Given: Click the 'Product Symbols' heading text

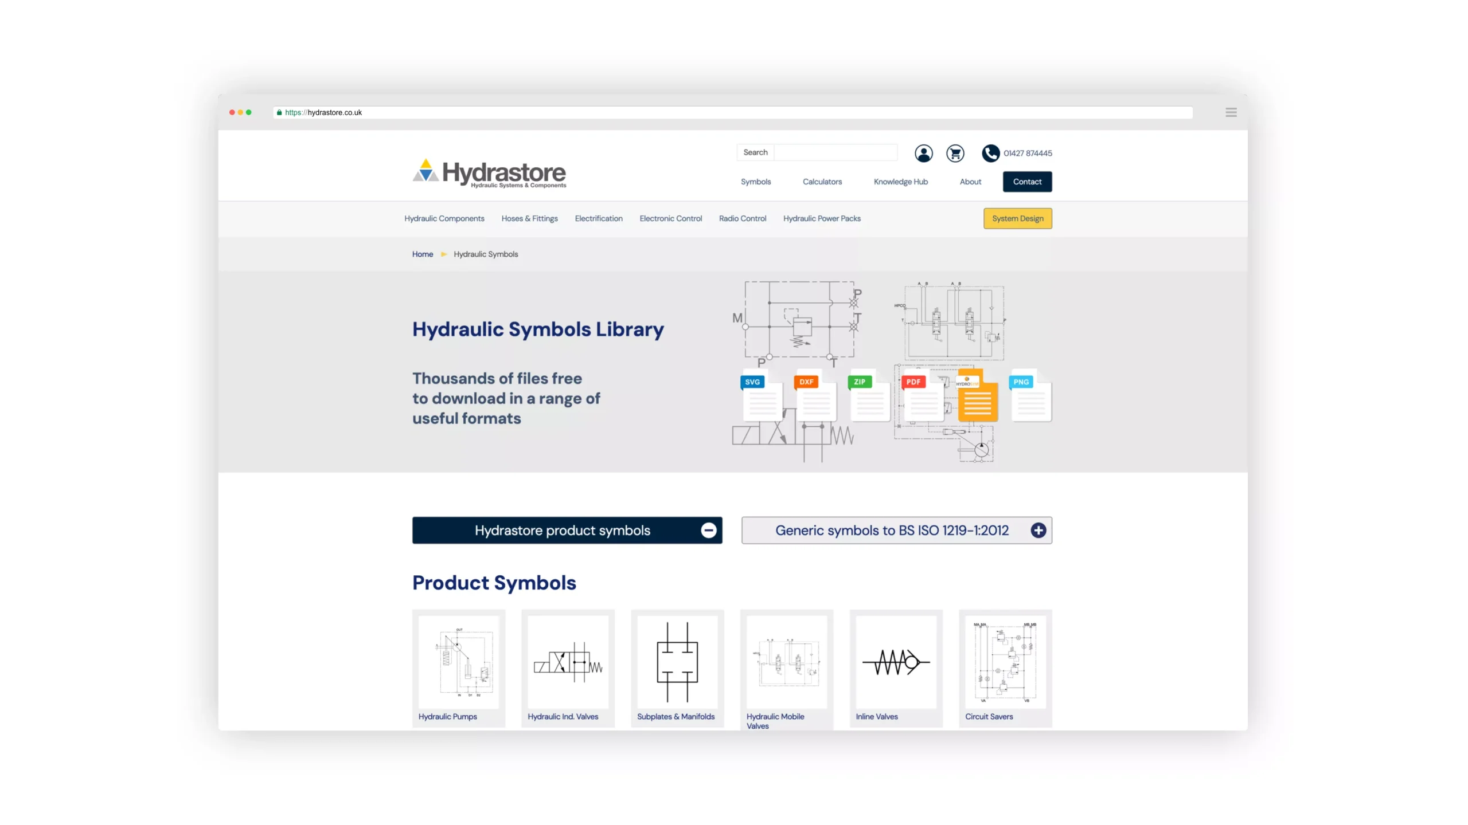Looking at the screenshot, I should tap(494, 582).
